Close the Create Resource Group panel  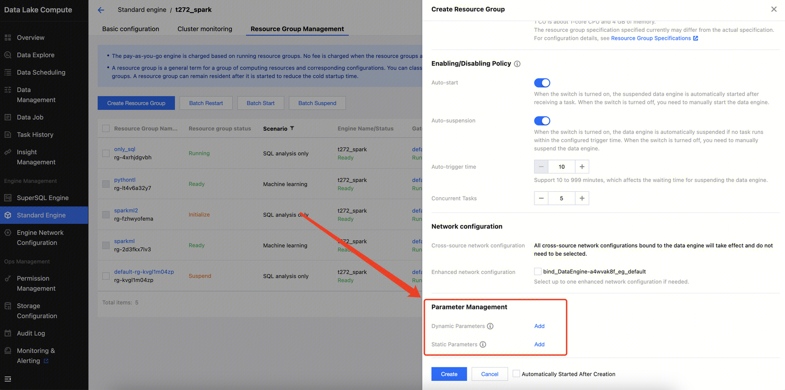tap(774, 9)
